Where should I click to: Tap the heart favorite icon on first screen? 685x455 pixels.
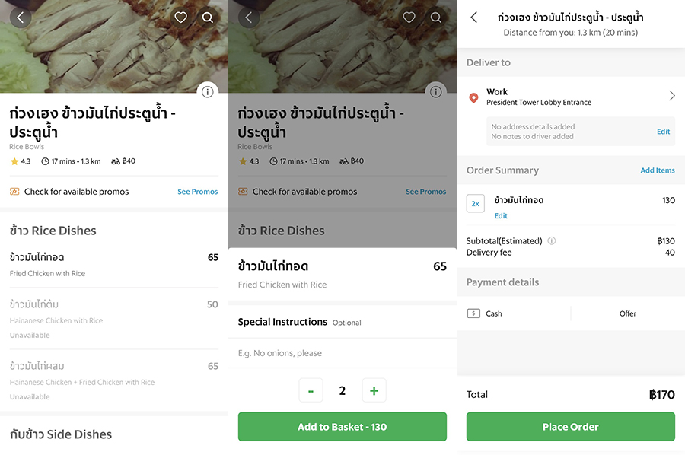[x=180, y=17]
